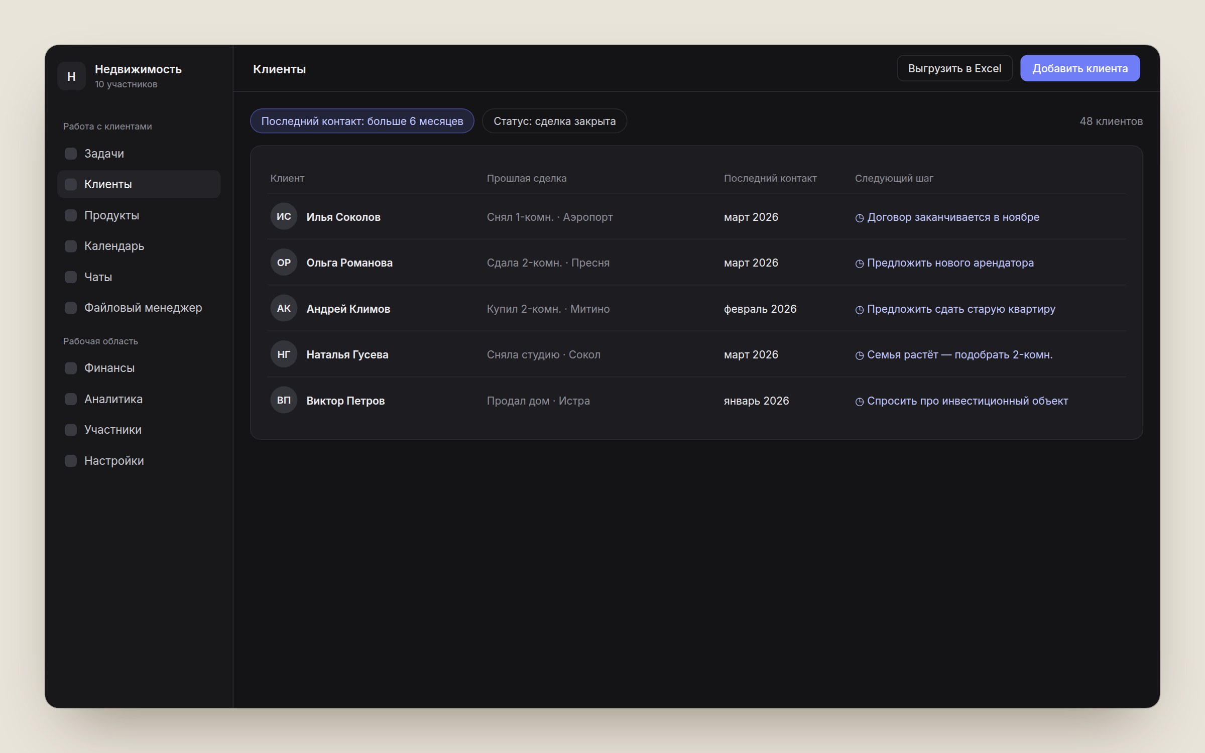Image resolution: width=1205 pixels, height=753 pixels.
Task: Click the Добавить клиента button
Action: click(x=1080, y=68)
